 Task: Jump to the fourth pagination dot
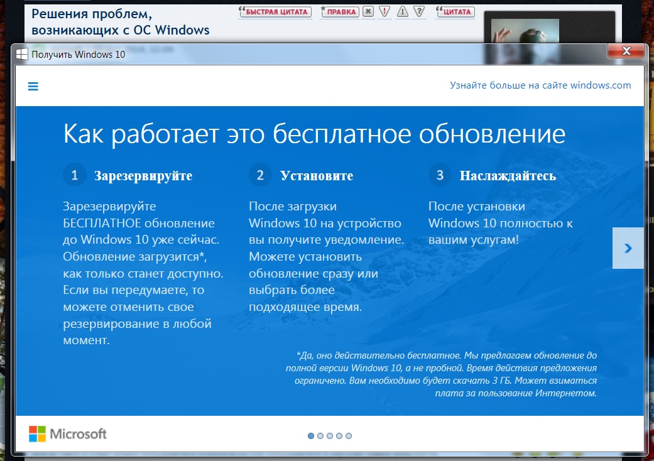339,435
